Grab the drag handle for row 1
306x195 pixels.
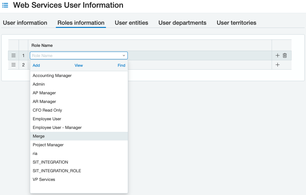click(13, 55)
